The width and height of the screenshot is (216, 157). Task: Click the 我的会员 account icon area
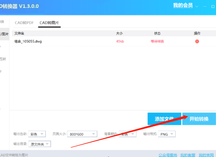coord(183,5)
